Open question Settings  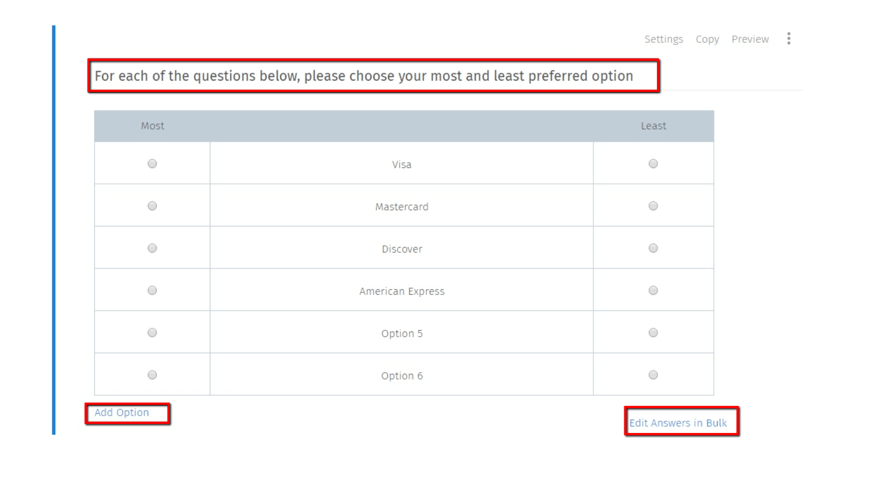click(x=663, y=39)
